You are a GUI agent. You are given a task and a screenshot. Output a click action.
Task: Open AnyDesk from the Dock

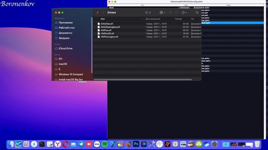pos(89,144)
